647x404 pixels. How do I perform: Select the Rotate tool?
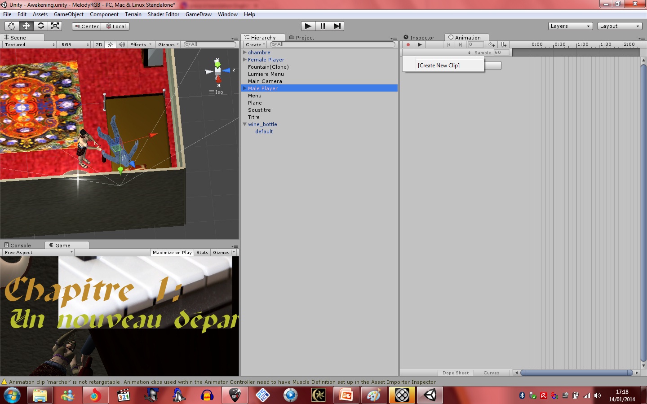pos(41,26)
